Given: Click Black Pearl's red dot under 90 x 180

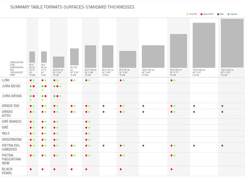Looking at the screenshot, I should tap(172, 169).
